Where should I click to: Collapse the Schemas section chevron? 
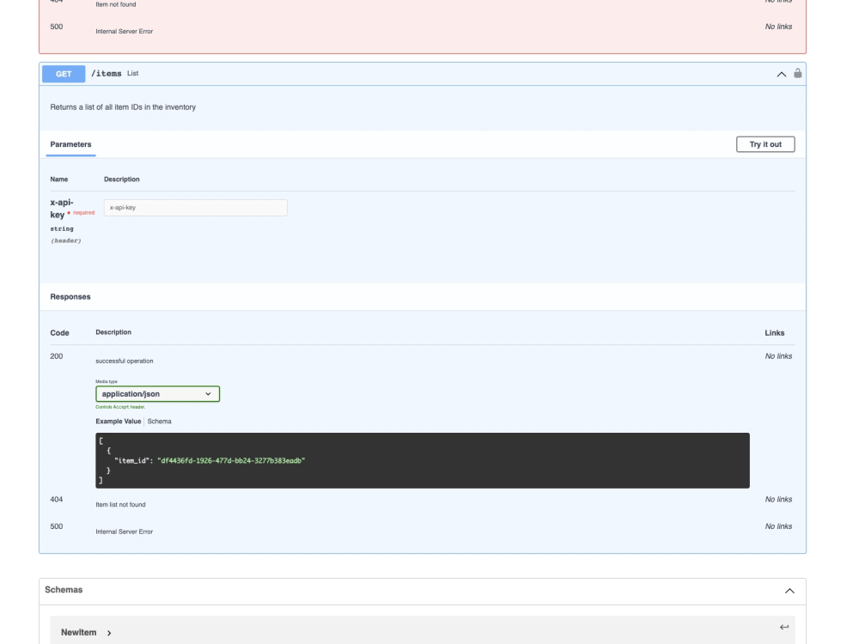(789, 590)
